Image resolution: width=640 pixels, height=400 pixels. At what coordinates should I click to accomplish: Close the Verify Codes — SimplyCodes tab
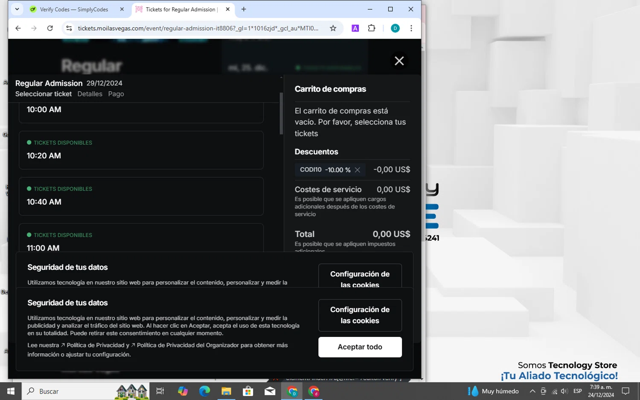[122, 9]
